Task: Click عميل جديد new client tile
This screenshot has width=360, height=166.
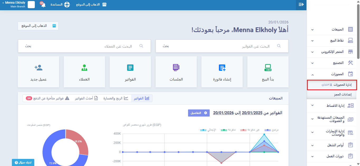Action: point(39,72)
